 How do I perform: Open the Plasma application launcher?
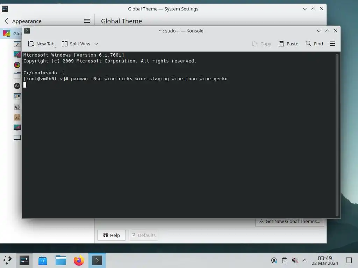[x=8, y=260]
